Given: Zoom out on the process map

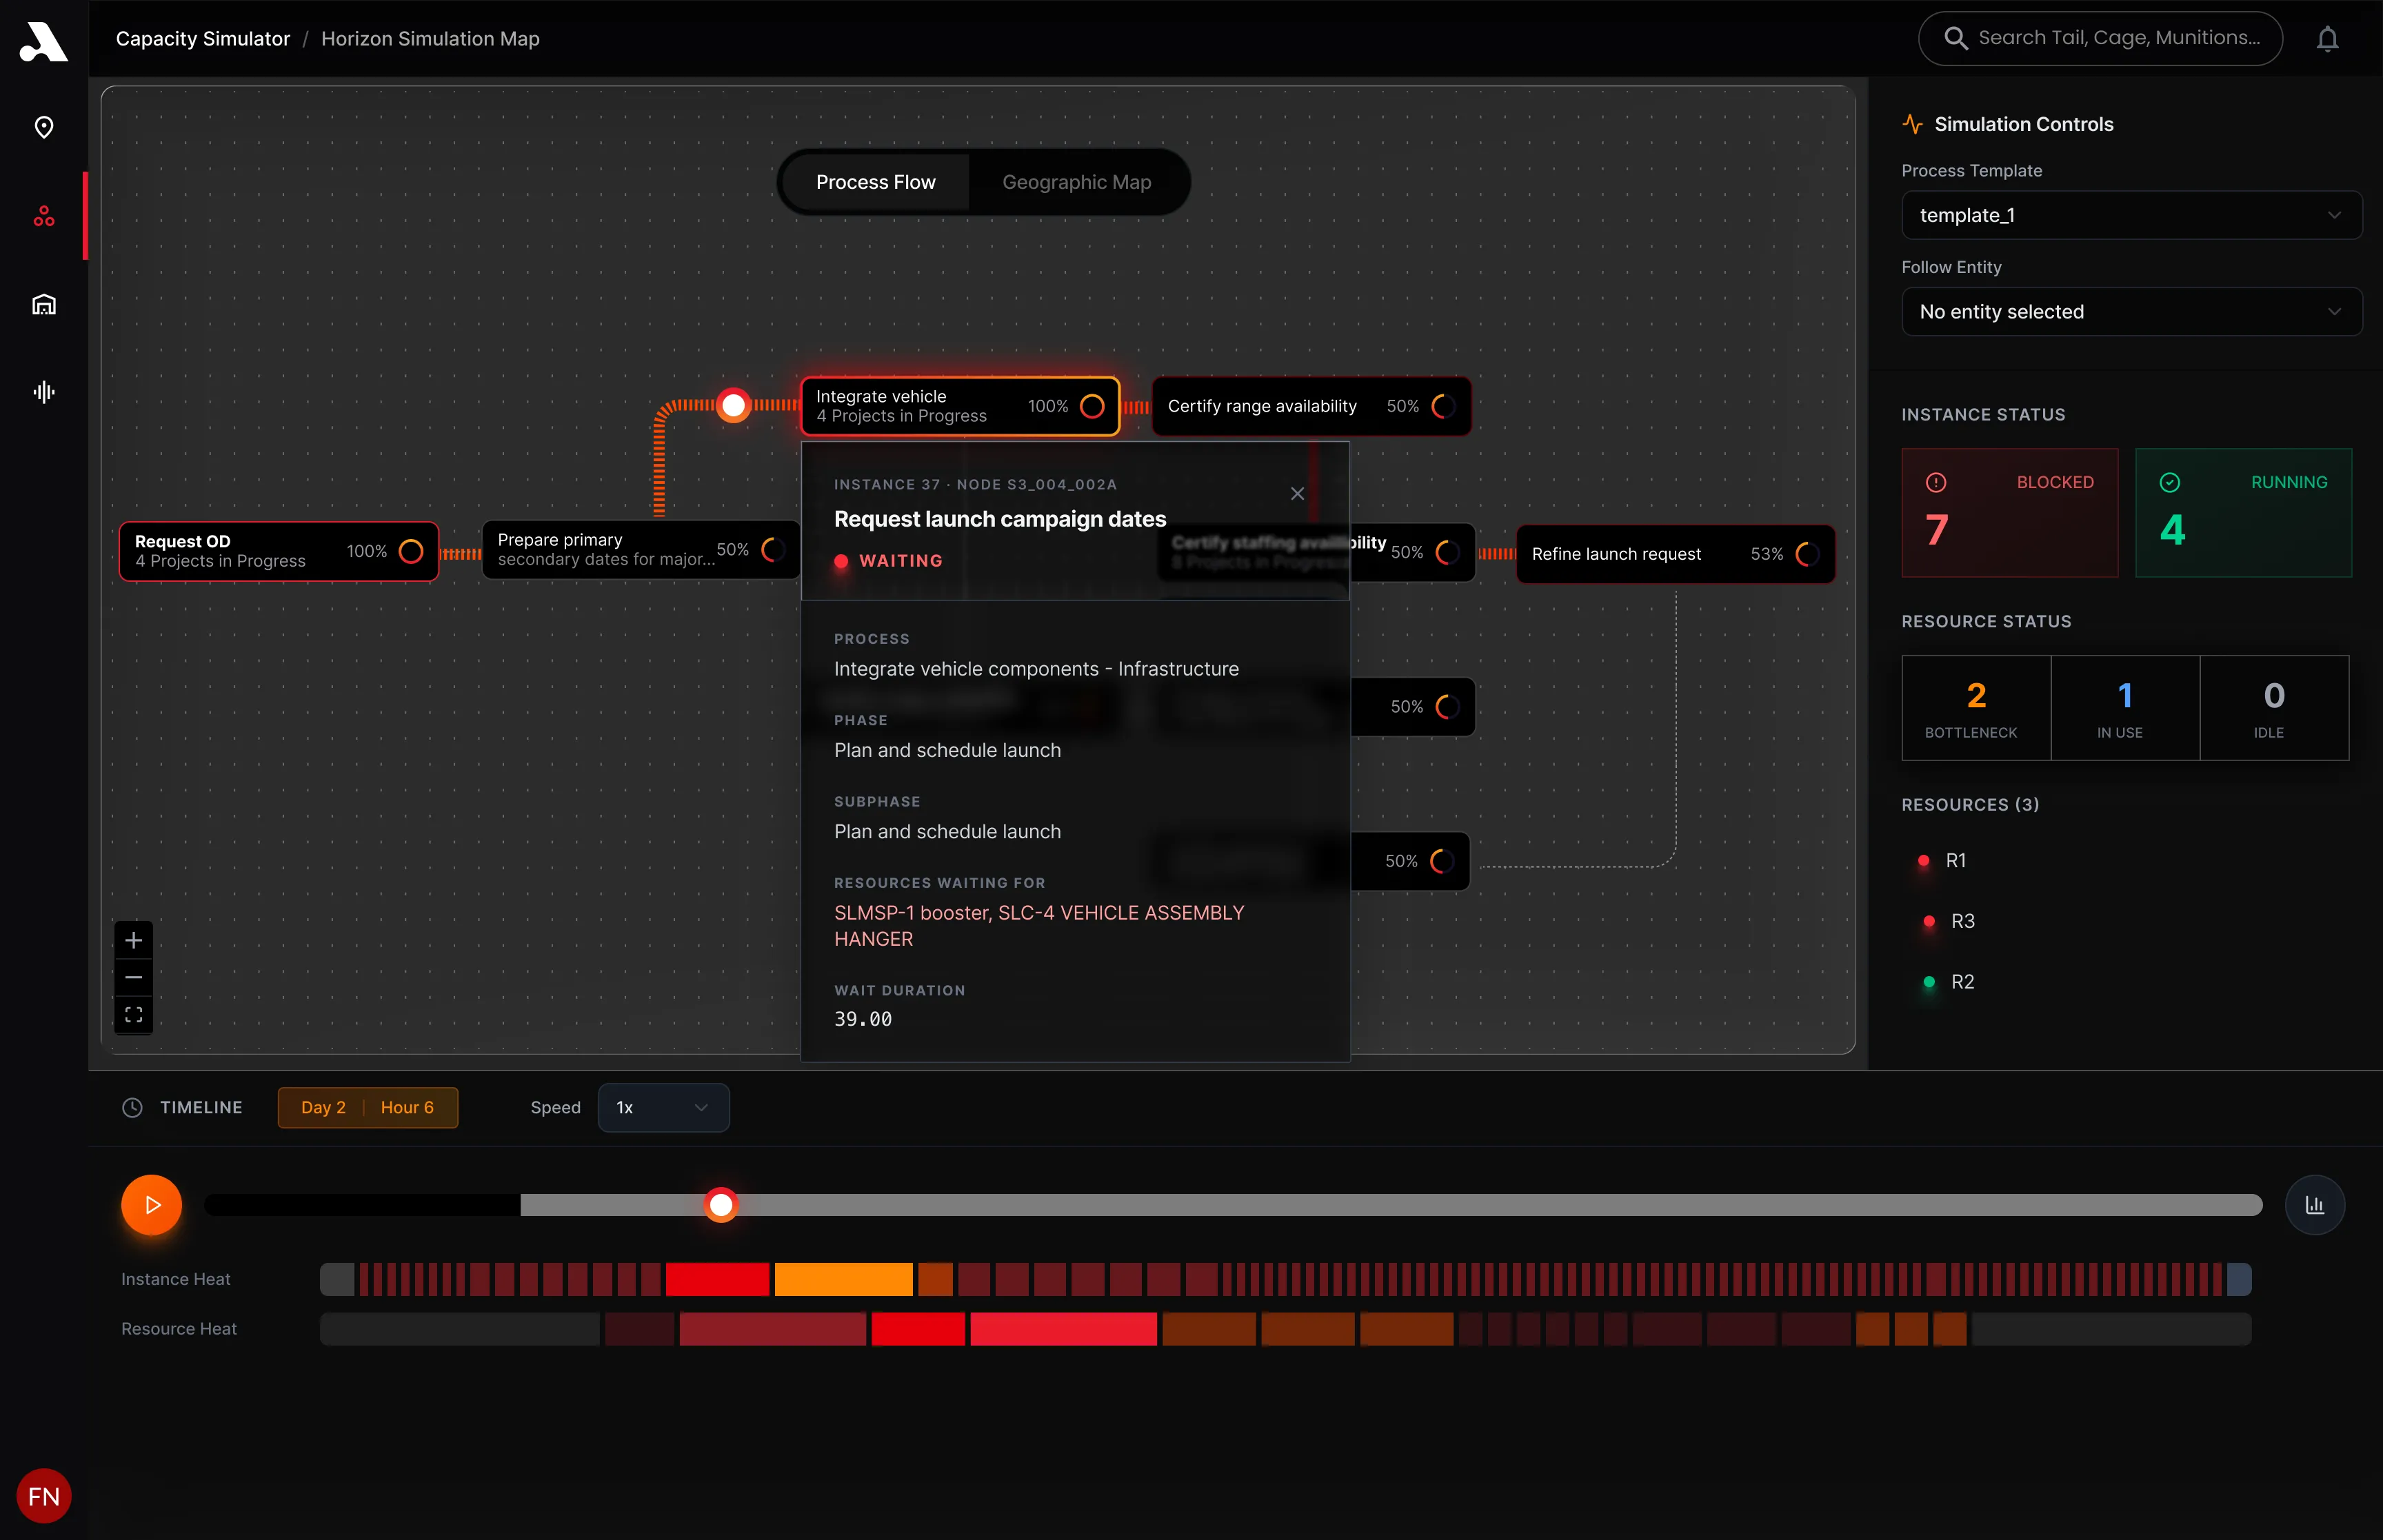Looking at the screenshot, I should [x=134, y=977].
